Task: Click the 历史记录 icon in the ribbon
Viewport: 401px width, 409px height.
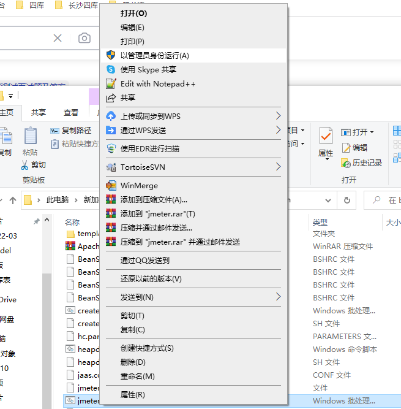Action: pos(346,163)
